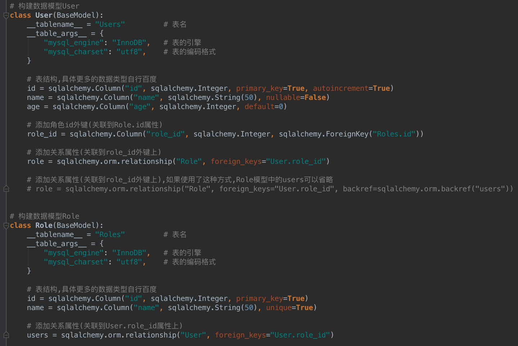Place cursor on class name User declaration
Viewport: 518px width, 346px height.
click(x=44, y=15)
